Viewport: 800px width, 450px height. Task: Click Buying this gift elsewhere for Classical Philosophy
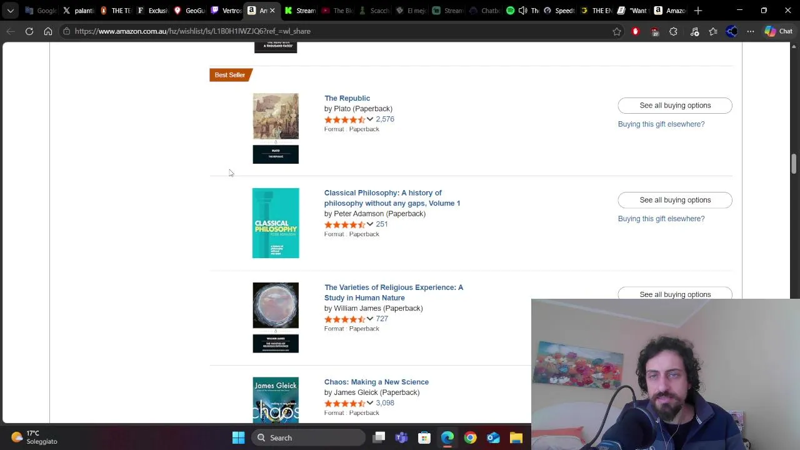(661, 219)
